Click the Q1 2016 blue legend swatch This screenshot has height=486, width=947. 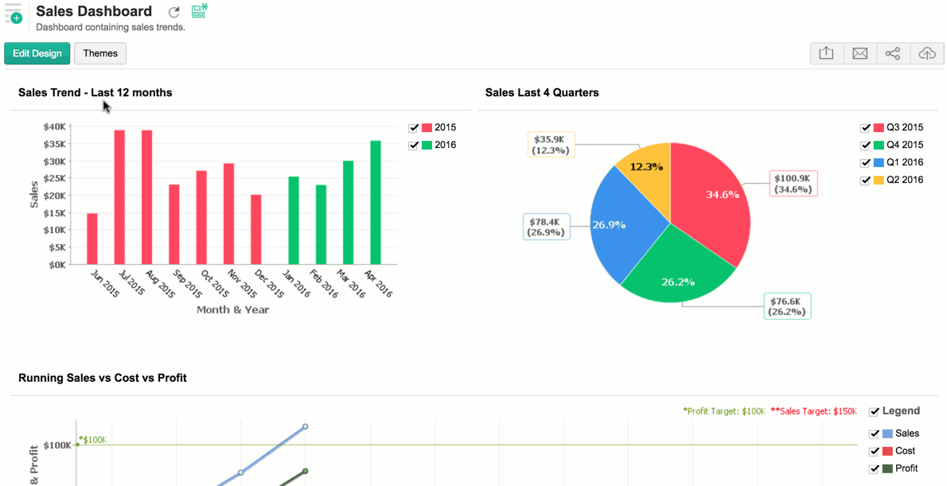pyautogui.click(x=879, y=162)
